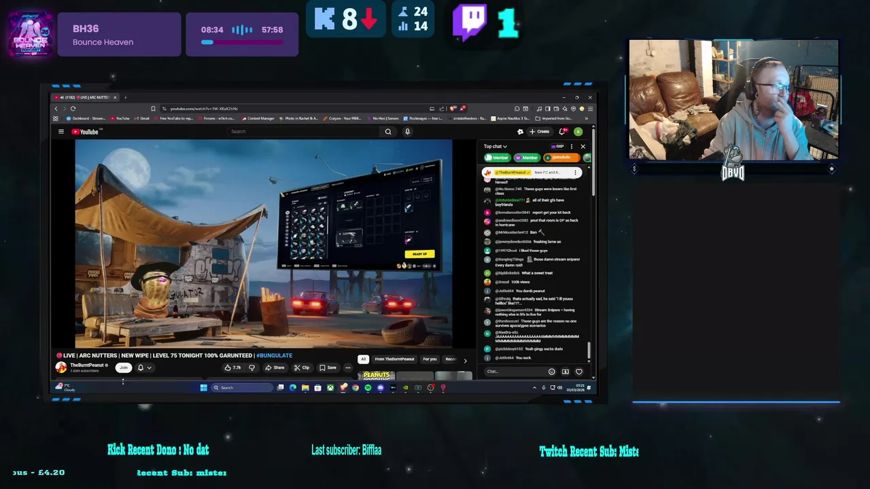Open File Explorer from the taskbar
This screenshot has width=870, height=489.
click(305, 388)
